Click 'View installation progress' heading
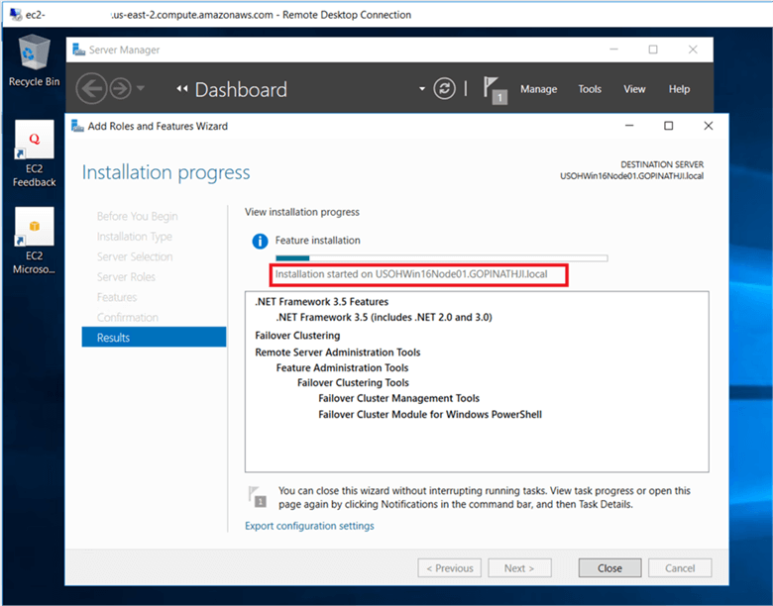 (302, 212)
